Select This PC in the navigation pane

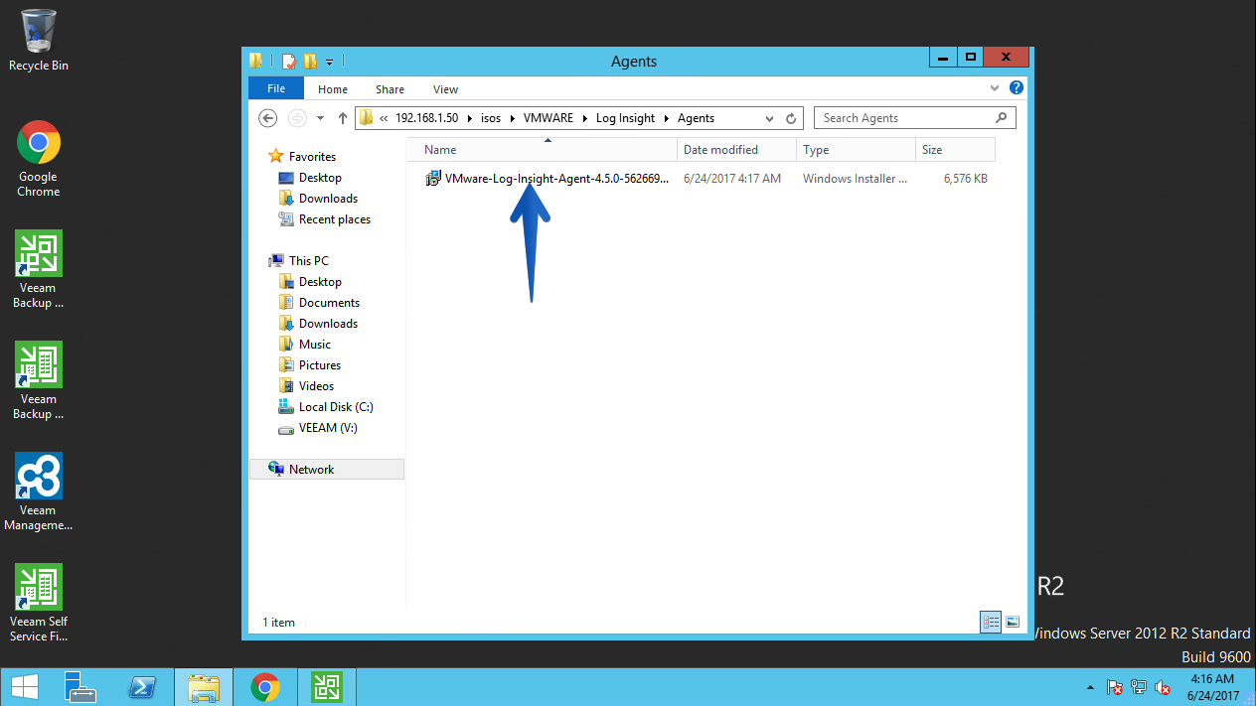pyautogui.click(x=308, y=261)
